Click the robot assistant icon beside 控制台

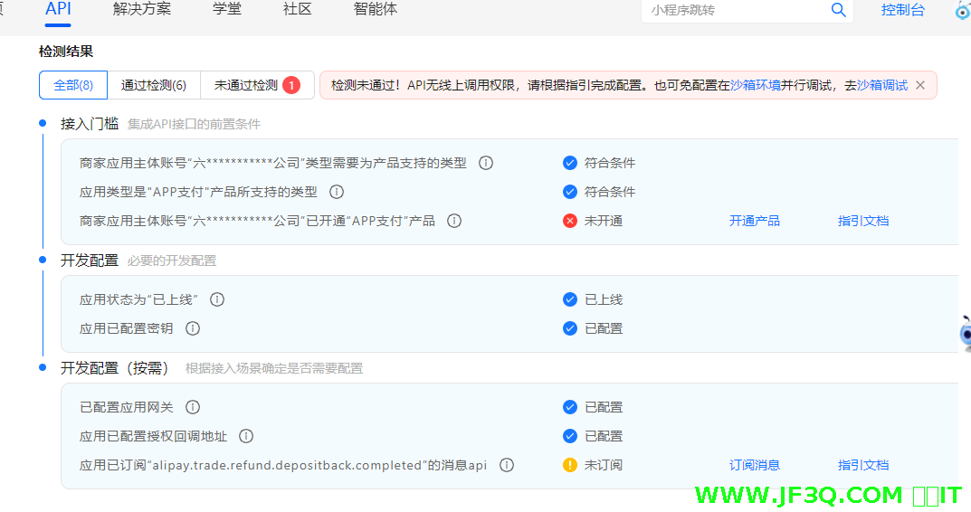(964, 11)
